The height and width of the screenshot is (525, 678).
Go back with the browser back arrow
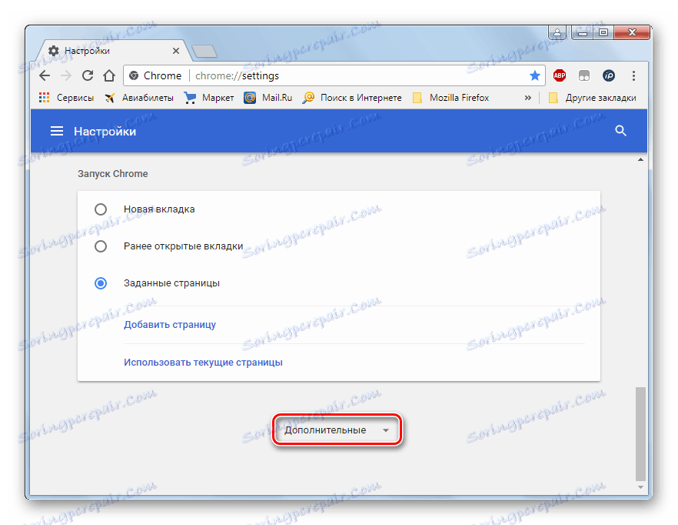(x=45, y=75)
